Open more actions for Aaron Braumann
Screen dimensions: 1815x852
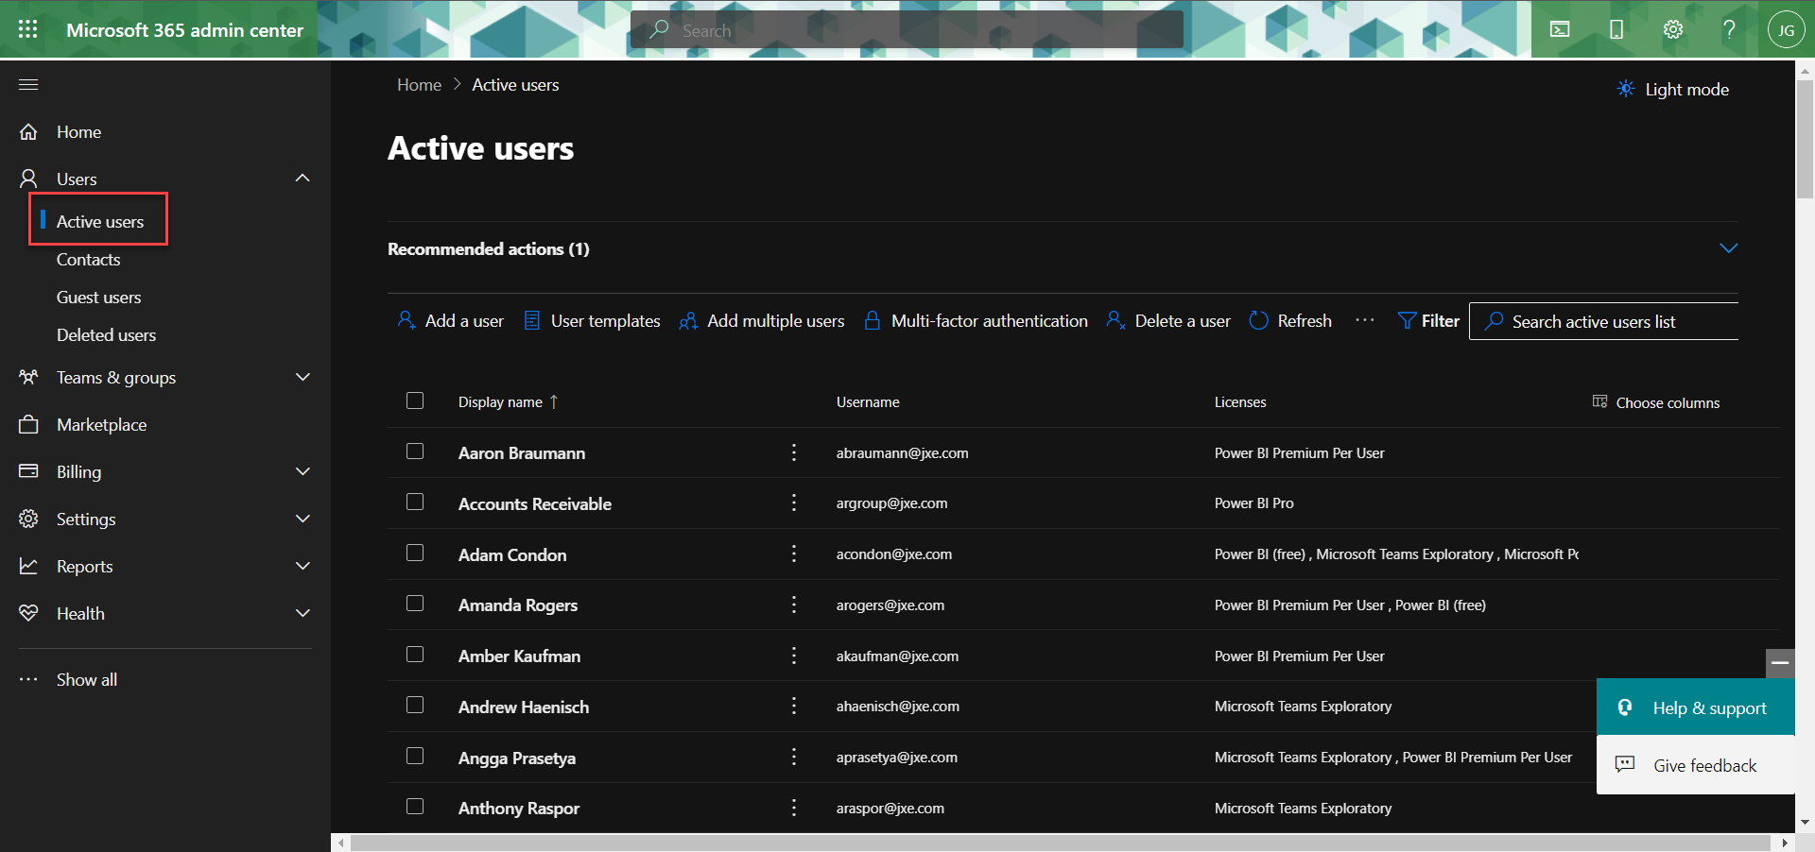point(794,452)
